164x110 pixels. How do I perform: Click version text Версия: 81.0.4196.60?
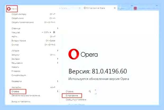click(x=98, y=71)
